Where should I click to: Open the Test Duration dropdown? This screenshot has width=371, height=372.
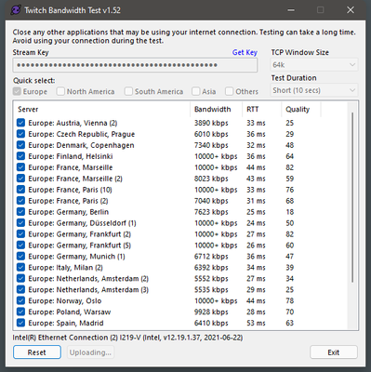(x=314, y=90)
